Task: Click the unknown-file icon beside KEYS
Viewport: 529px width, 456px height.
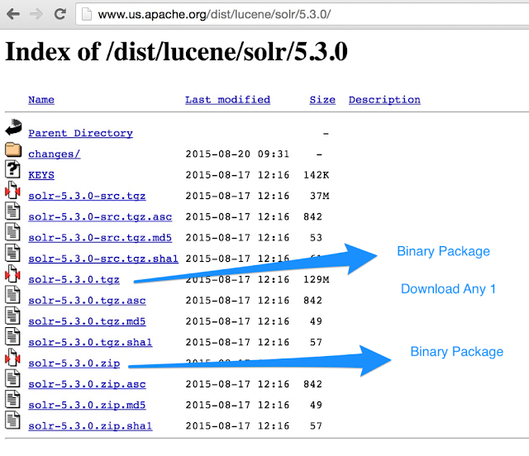Action: (13, 169)
